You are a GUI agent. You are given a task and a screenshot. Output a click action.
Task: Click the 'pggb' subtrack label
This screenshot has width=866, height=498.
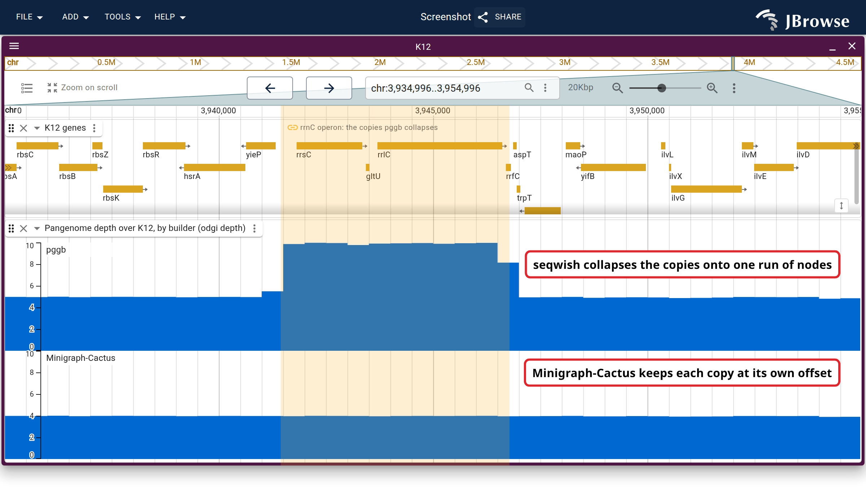56,250
